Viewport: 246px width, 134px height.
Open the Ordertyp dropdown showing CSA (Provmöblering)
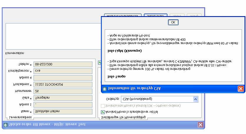click(195, 99)
